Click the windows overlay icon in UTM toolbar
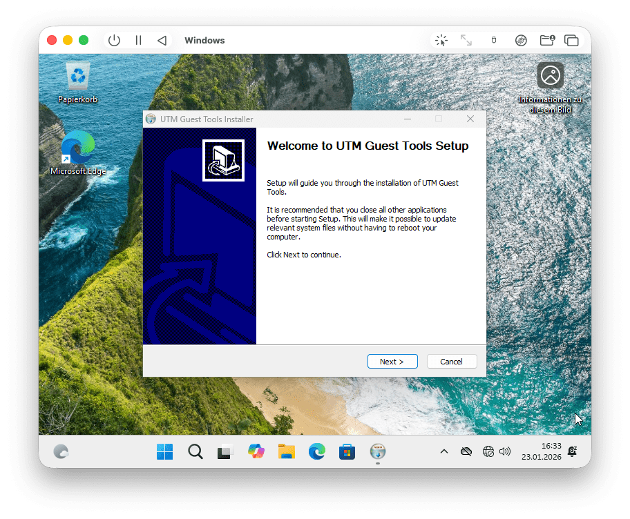 (x=571, y=41)
